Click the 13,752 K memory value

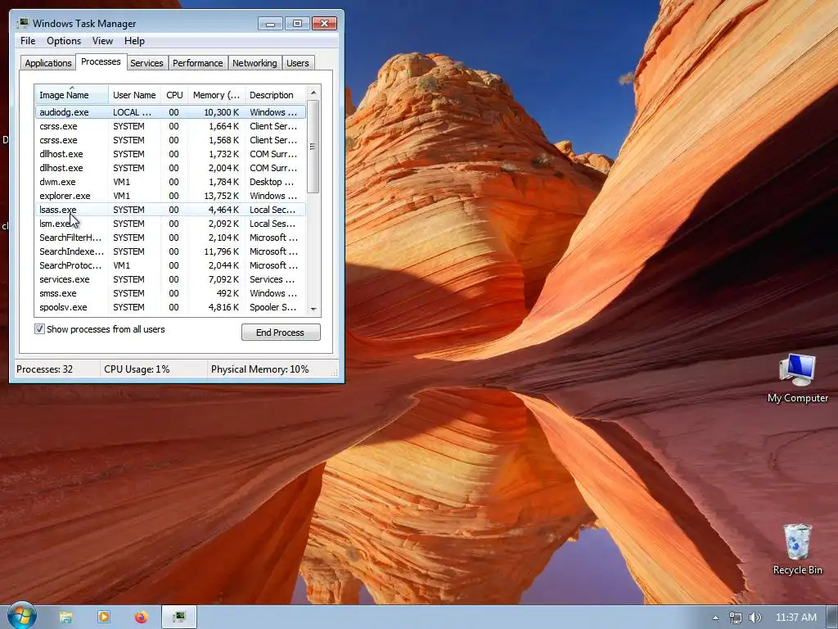[221, 196]
